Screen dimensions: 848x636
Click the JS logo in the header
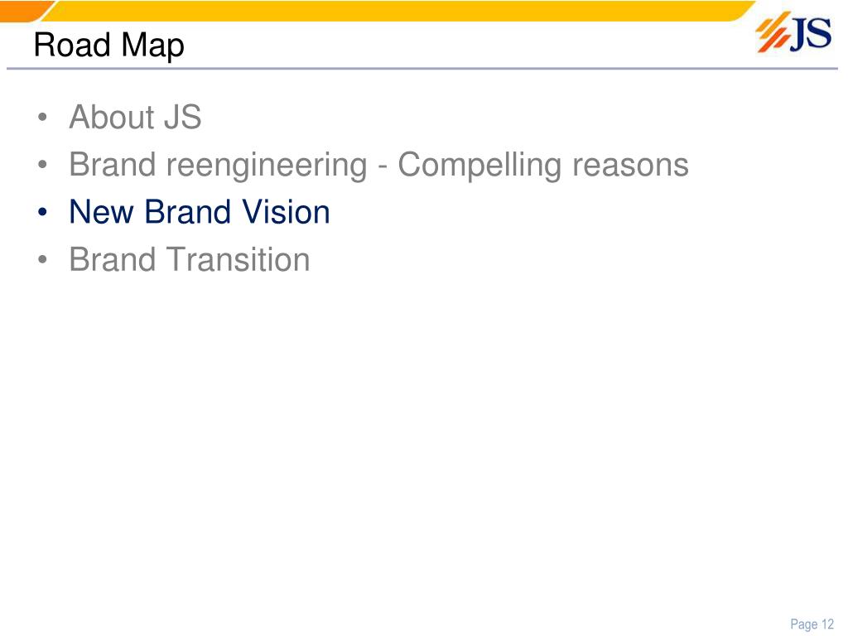pos(793,32)
